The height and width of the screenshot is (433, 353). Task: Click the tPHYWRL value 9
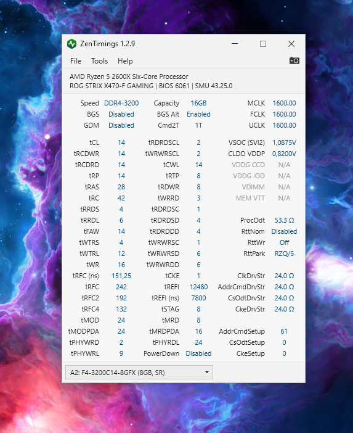click(121, 353)
